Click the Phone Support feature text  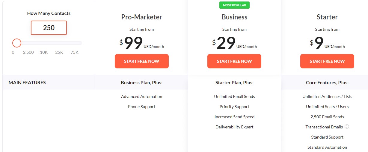(142, 107)
